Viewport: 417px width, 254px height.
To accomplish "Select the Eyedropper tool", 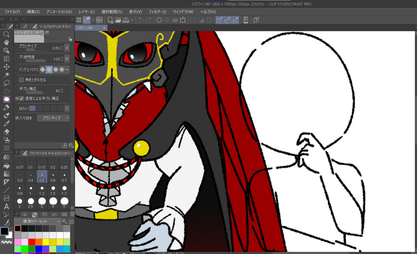I will 6,123.
